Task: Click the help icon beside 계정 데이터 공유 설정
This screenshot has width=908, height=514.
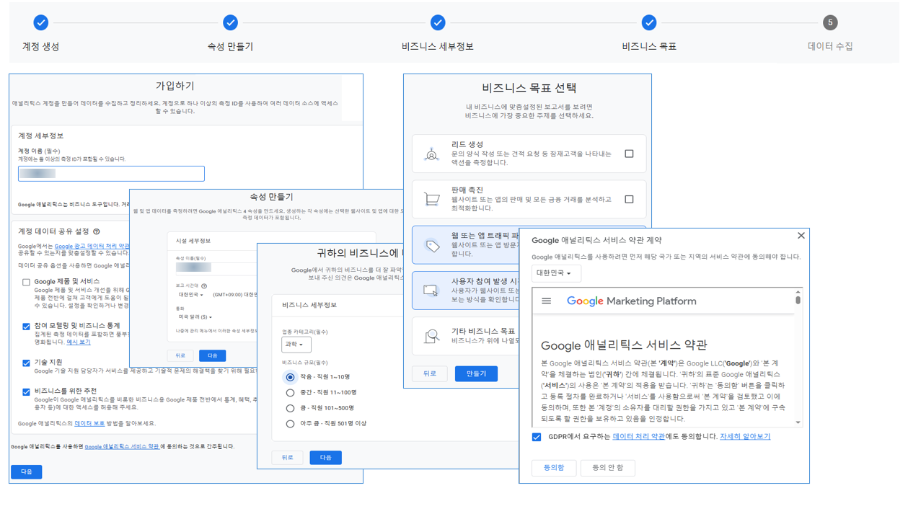Action: [97, 231]
